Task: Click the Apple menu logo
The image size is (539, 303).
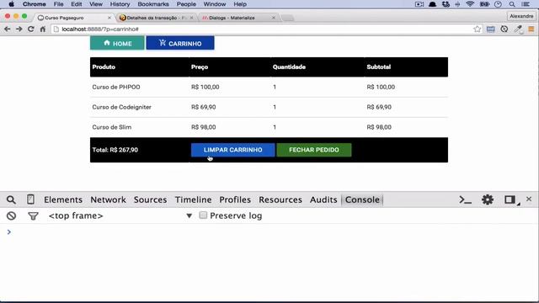Action: point(11,4)
